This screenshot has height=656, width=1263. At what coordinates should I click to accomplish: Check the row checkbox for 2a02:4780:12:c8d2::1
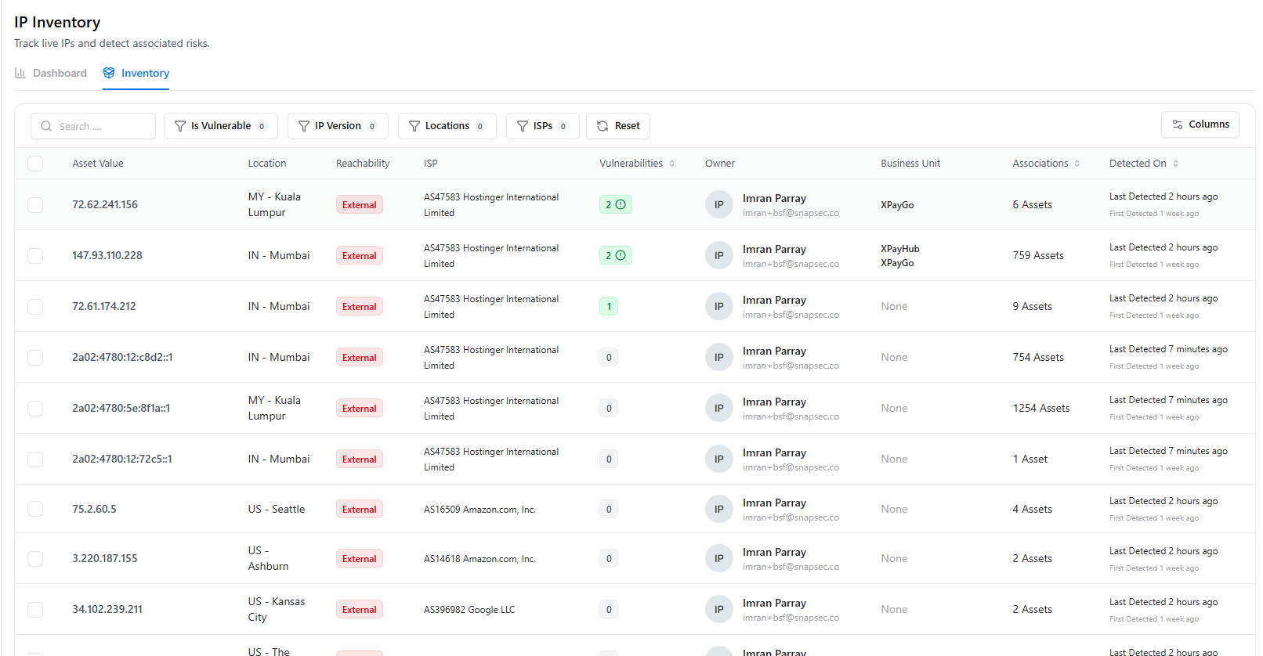35,358
